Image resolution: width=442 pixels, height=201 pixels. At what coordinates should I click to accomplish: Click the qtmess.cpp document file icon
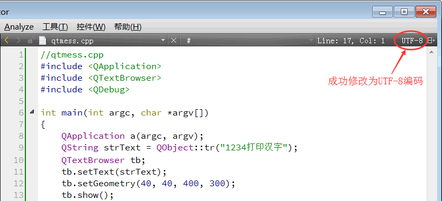[42, 41]
